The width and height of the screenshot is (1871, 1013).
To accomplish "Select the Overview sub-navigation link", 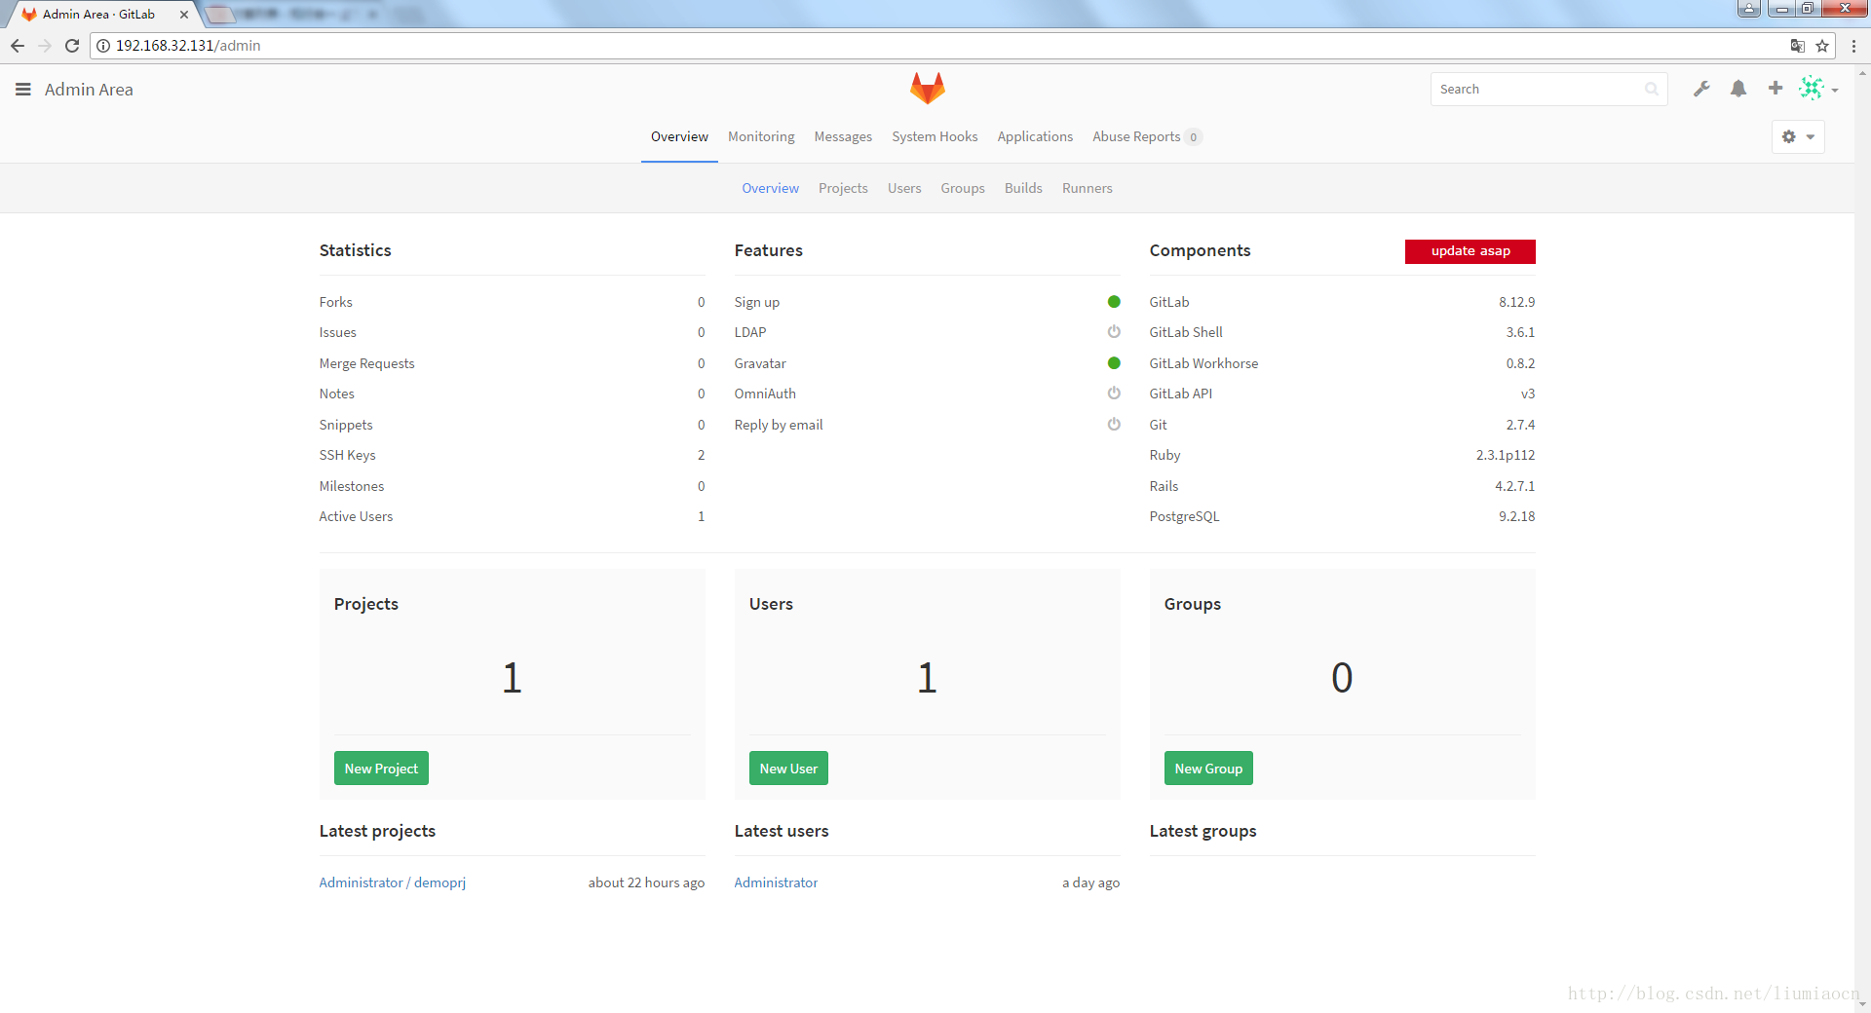I will tap(770, 189).
